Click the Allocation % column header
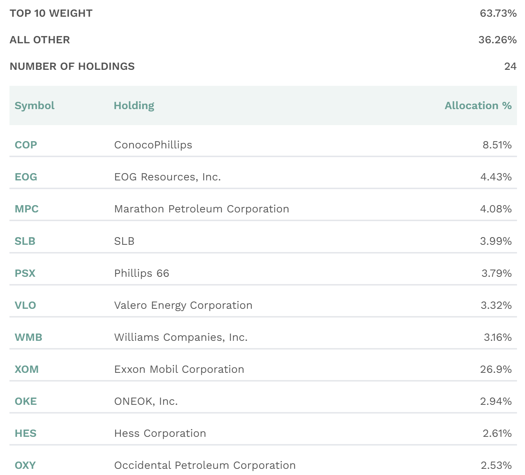The width and height of the screenshot is (525, 475). (x=478, y=105)
